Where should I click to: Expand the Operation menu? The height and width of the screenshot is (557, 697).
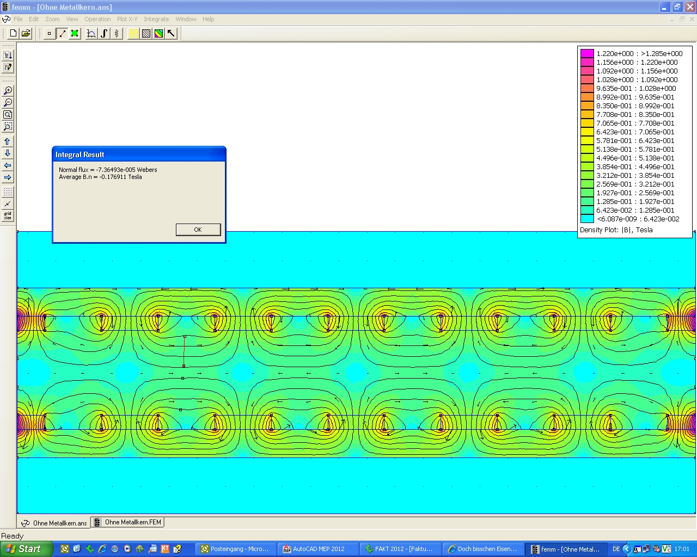click(97, 19)
